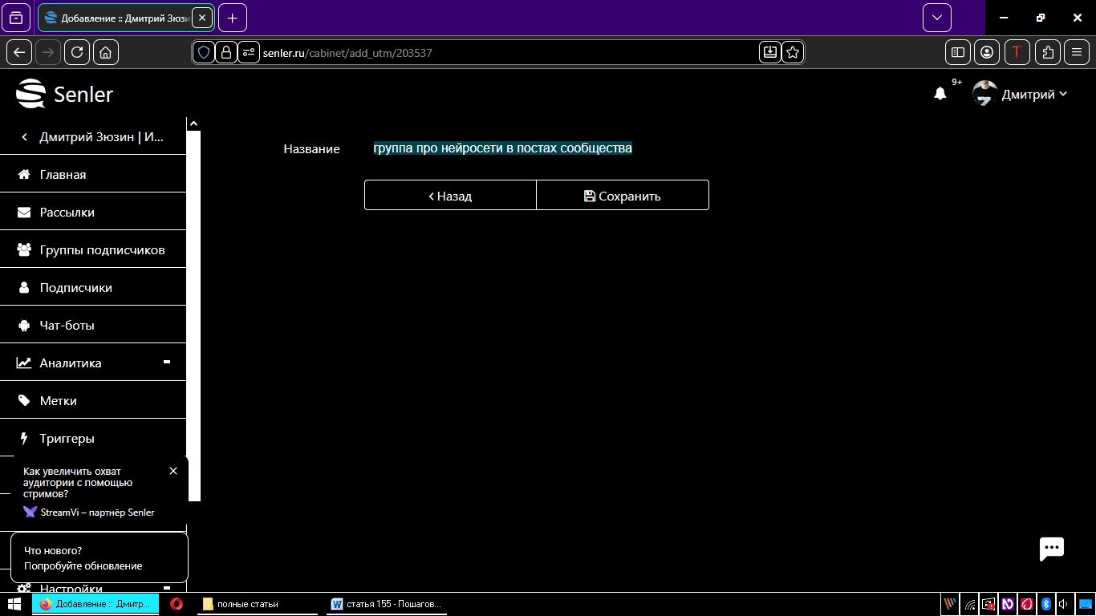The height and width of the screenshot is (616, 1096).
Task: Open the support chat bubble icon
Action: pyautogui.click(x=1051, y=549)
